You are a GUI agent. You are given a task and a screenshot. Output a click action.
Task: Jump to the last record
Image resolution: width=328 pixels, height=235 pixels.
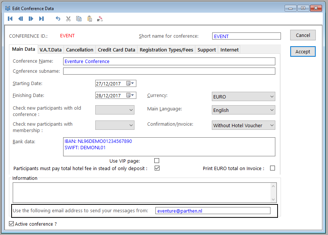[x=41, y=19]
